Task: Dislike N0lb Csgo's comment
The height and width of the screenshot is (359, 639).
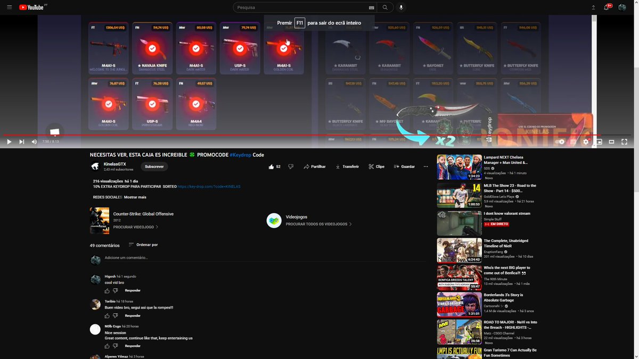Action: (x=116, y=346)
